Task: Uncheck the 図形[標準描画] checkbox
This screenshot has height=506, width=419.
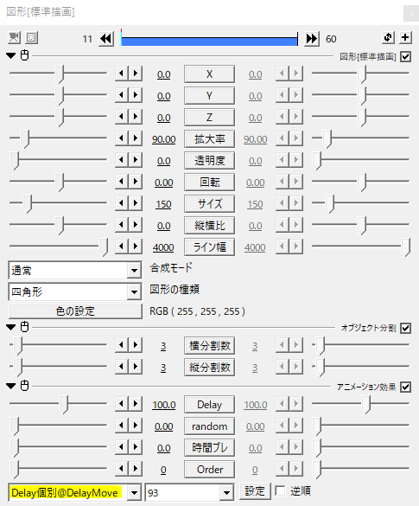Action: 405,57
